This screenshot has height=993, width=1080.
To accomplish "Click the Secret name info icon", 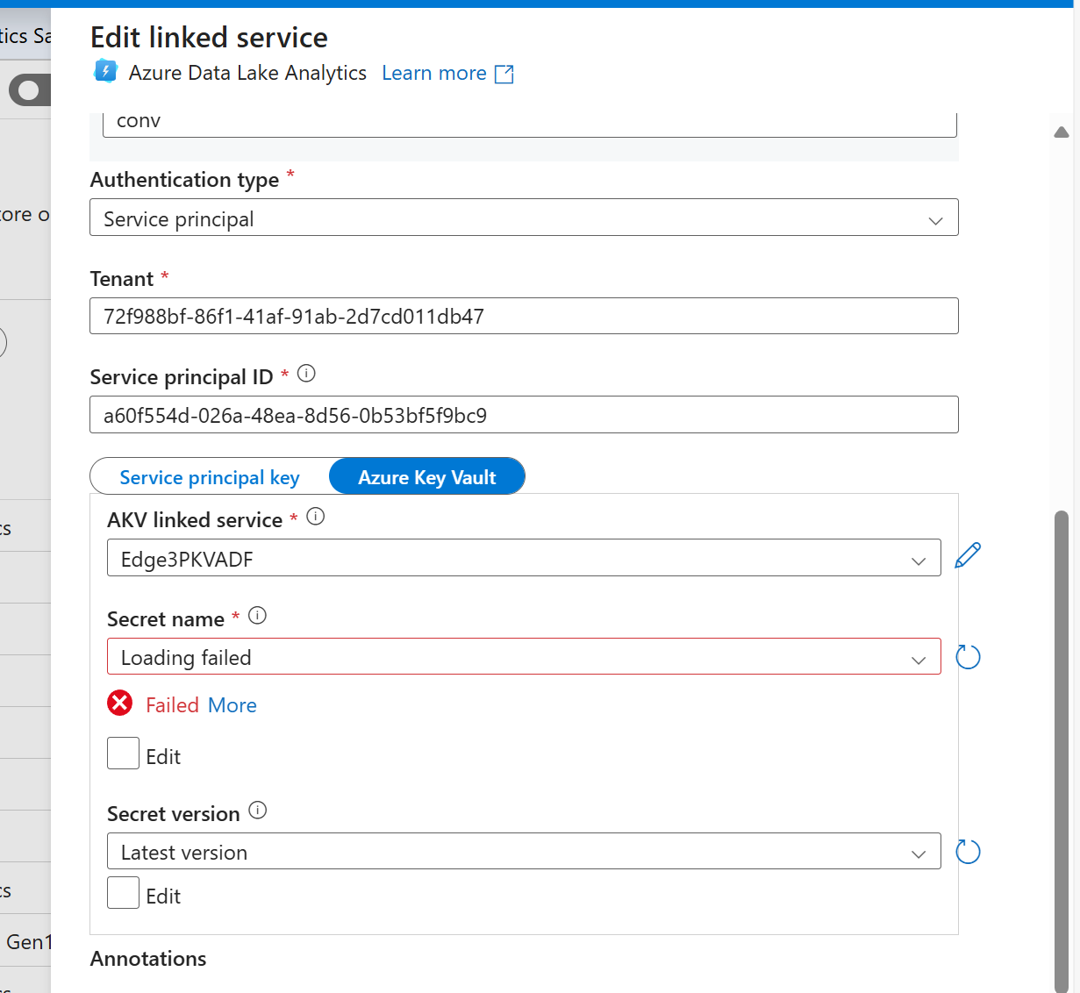I will [x=257, y=616].
